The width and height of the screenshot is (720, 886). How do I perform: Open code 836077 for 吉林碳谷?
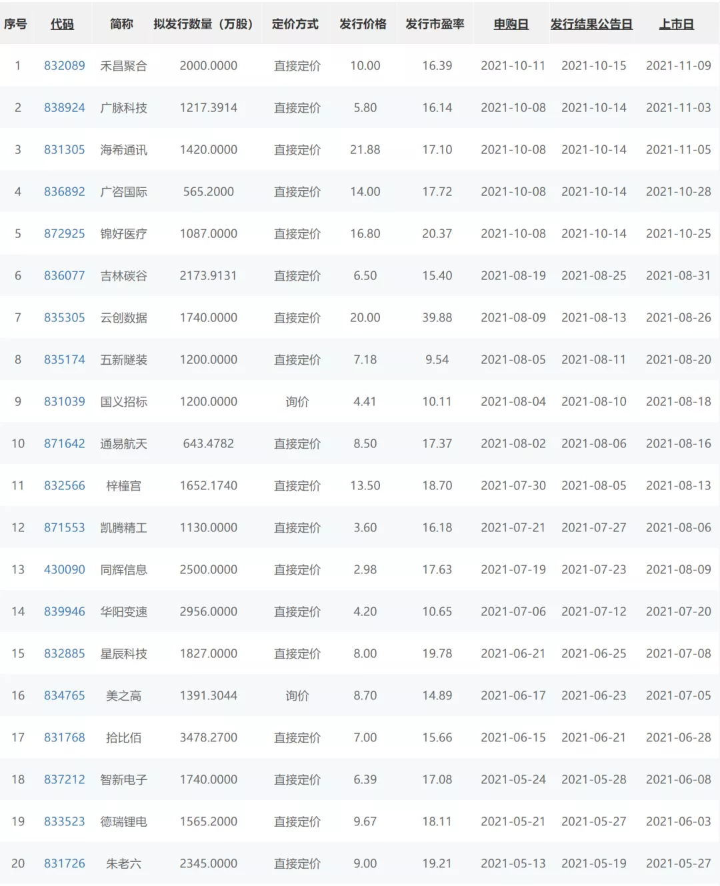pyautogui.click(x=65, y=276)
